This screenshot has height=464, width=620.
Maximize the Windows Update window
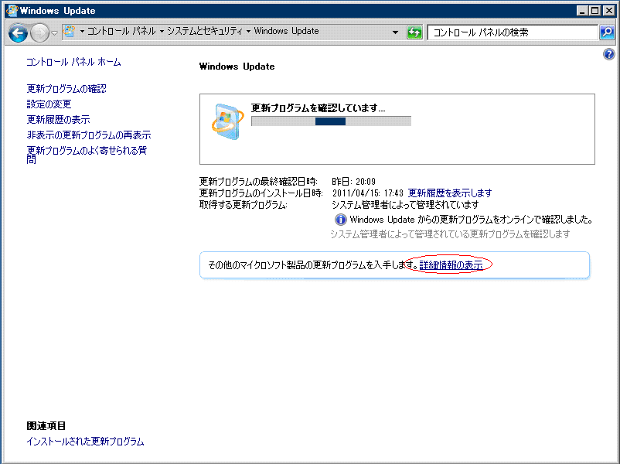(x=594, y=11)
